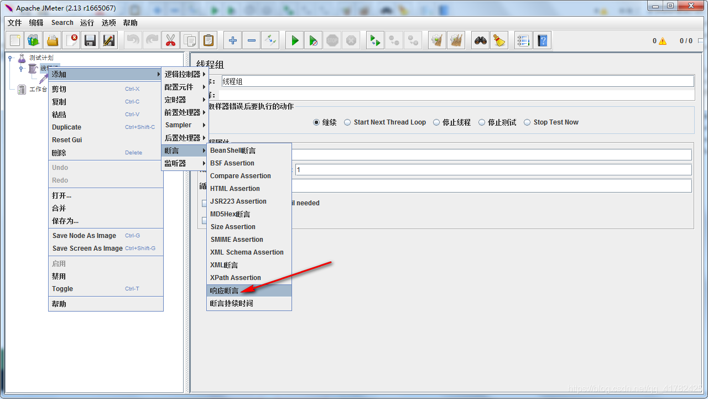Viewport: 708px width, 399px height.
Task: Collapse all nodes with minus icon
Action: [252, 40]
